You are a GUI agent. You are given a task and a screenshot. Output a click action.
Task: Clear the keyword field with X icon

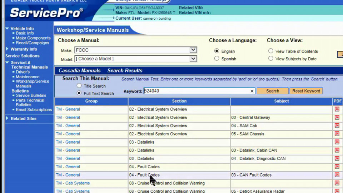click(252, 91)
